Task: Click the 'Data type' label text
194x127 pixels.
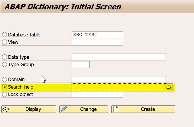Action: click(x=19, y=57)
